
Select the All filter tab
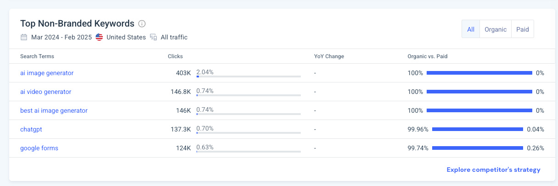(x=471, y=29)
